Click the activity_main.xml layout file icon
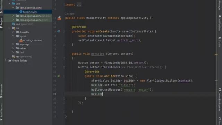Viewport: 222px width, 125px height. (21, 40)
